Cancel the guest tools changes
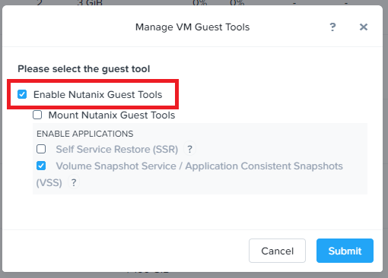The height and width of the screenshot is (278, 388). [x=277, y=251]
